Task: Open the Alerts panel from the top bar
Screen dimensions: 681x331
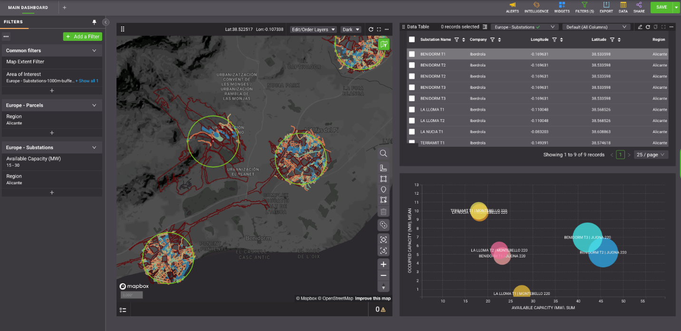Action: point(512,7)
